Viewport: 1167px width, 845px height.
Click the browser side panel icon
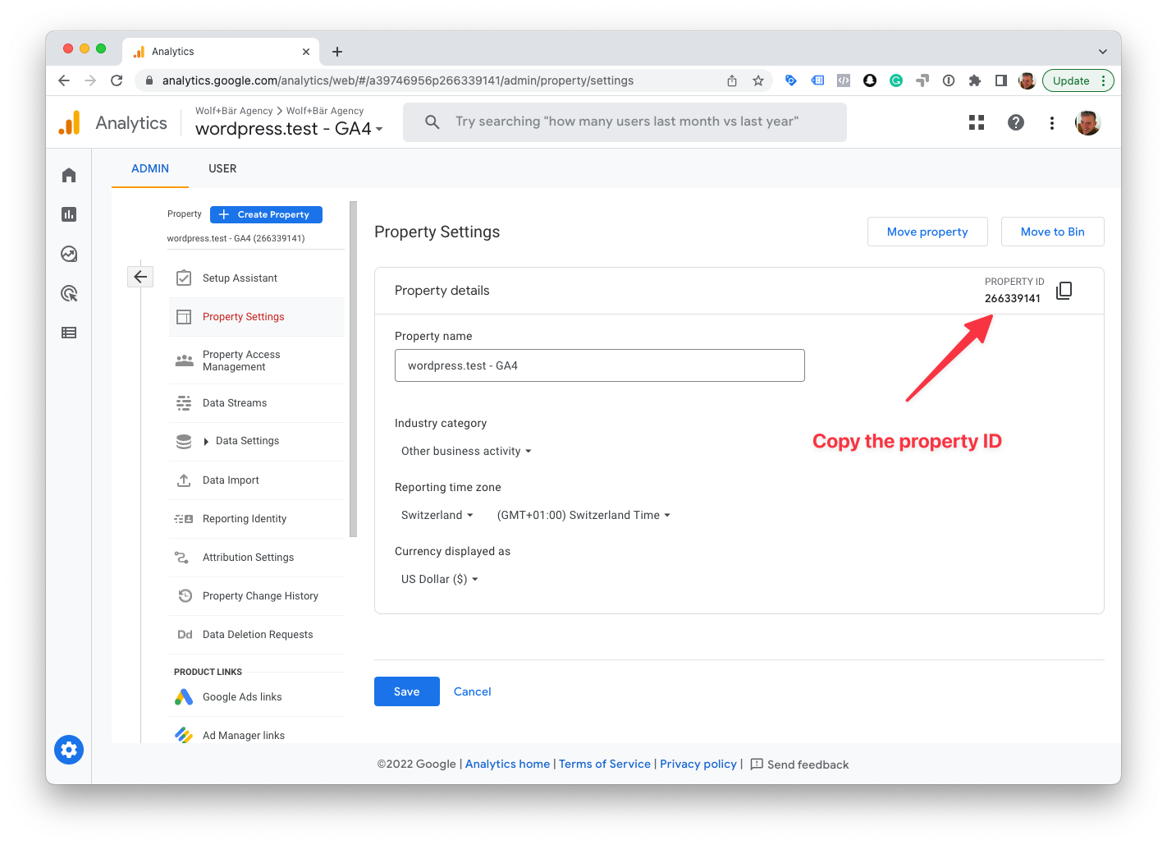[x=1001, y=80]
